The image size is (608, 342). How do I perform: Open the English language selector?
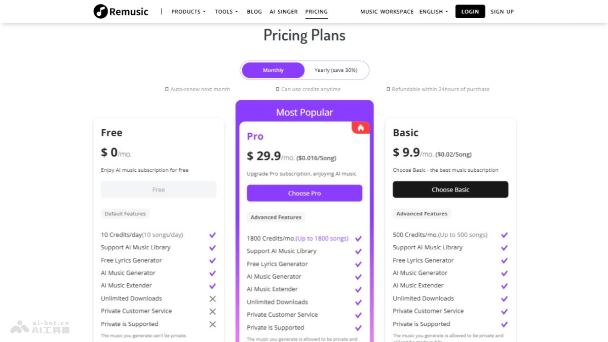tap(434, 12)
